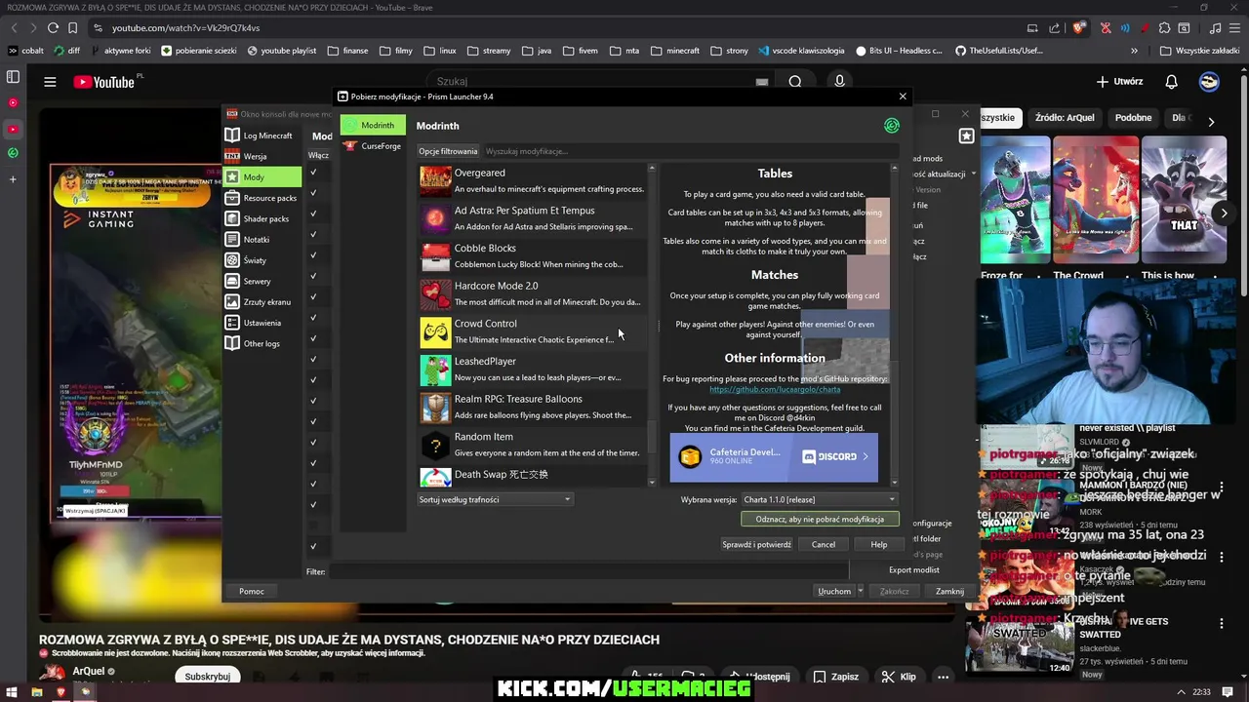The image size is (1249, 702).
Task: Click the Help button
Action: click(x=878, y=544)
